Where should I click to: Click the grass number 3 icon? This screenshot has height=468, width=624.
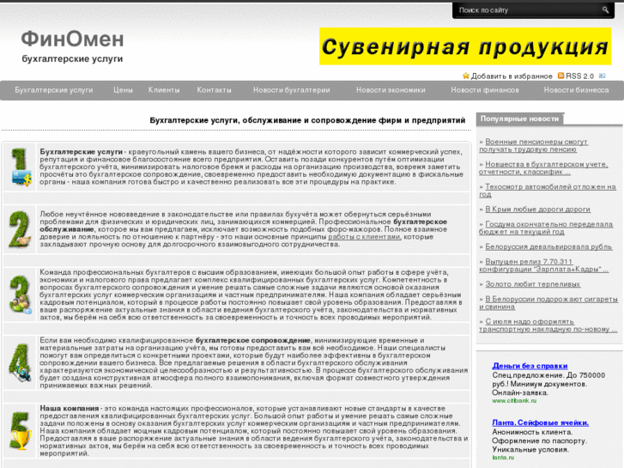pos(20,295)
